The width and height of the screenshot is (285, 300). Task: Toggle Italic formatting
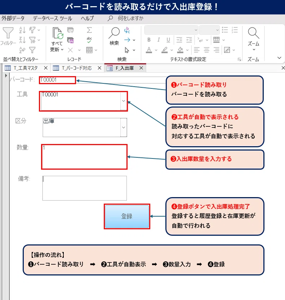tap(159, 40)
